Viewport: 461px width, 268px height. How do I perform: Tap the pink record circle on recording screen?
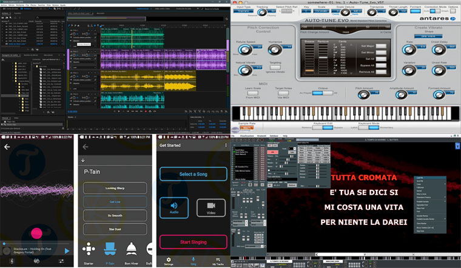coord(36,233)
